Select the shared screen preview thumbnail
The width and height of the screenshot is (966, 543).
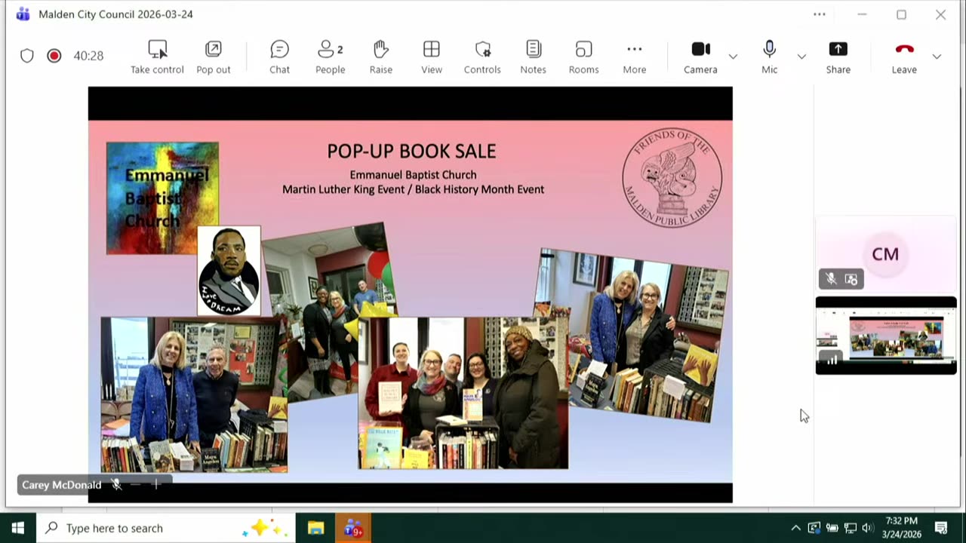886,336
